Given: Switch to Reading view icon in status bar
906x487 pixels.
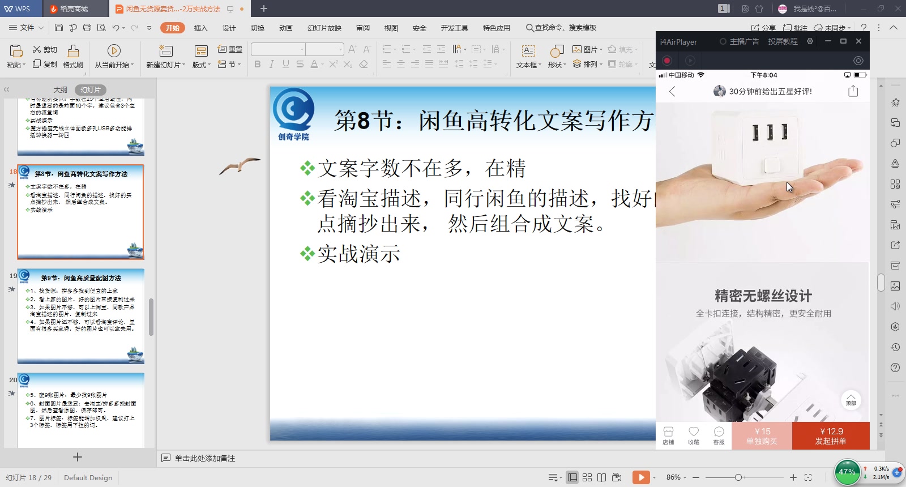Looking at the screenshot, I should (x=601, y=477).
